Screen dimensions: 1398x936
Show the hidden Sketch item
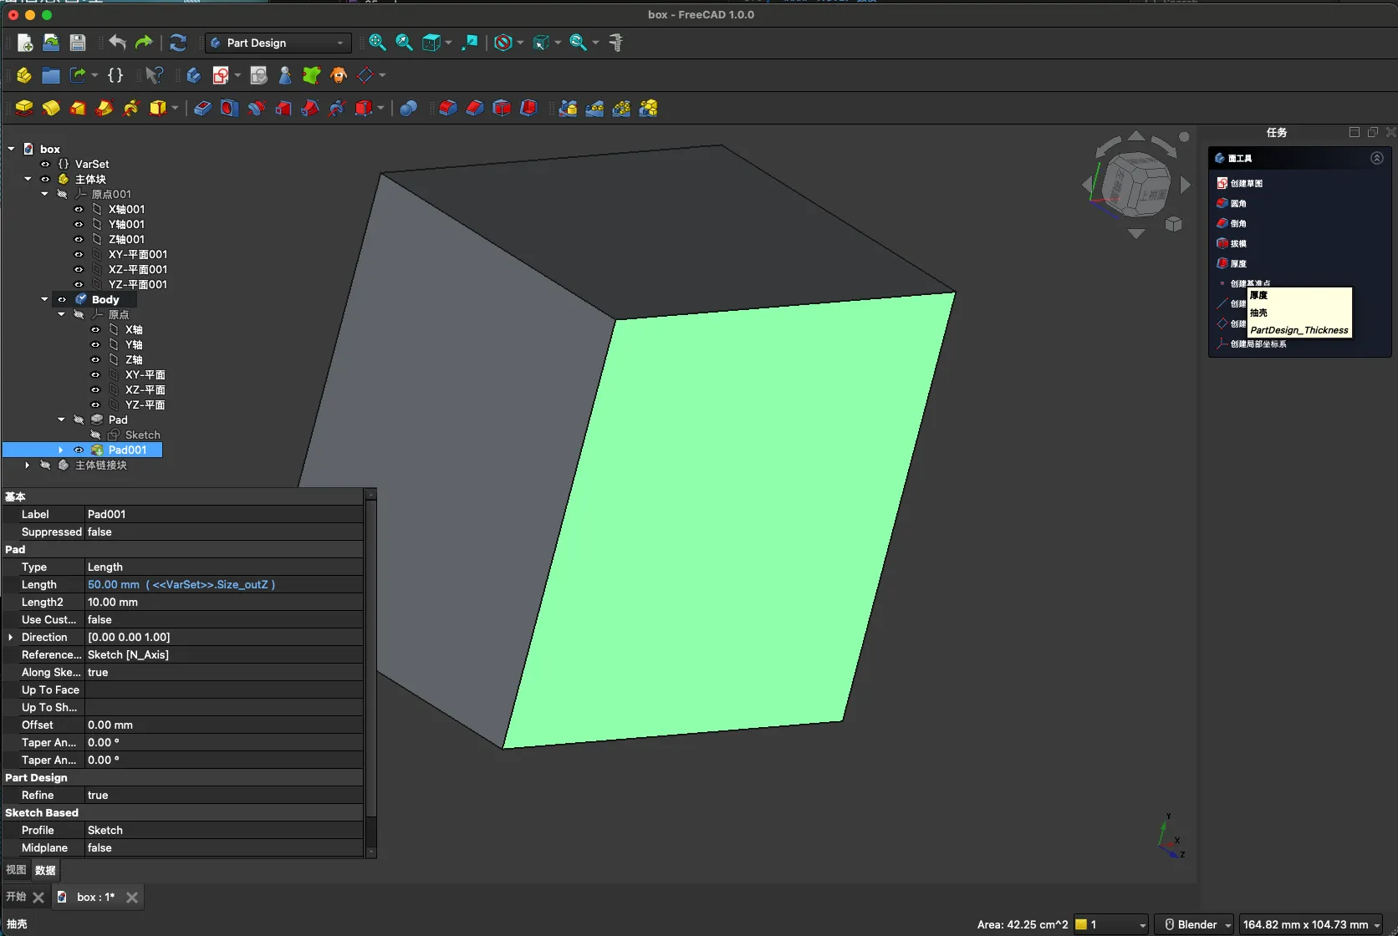(x=95, y=435)
